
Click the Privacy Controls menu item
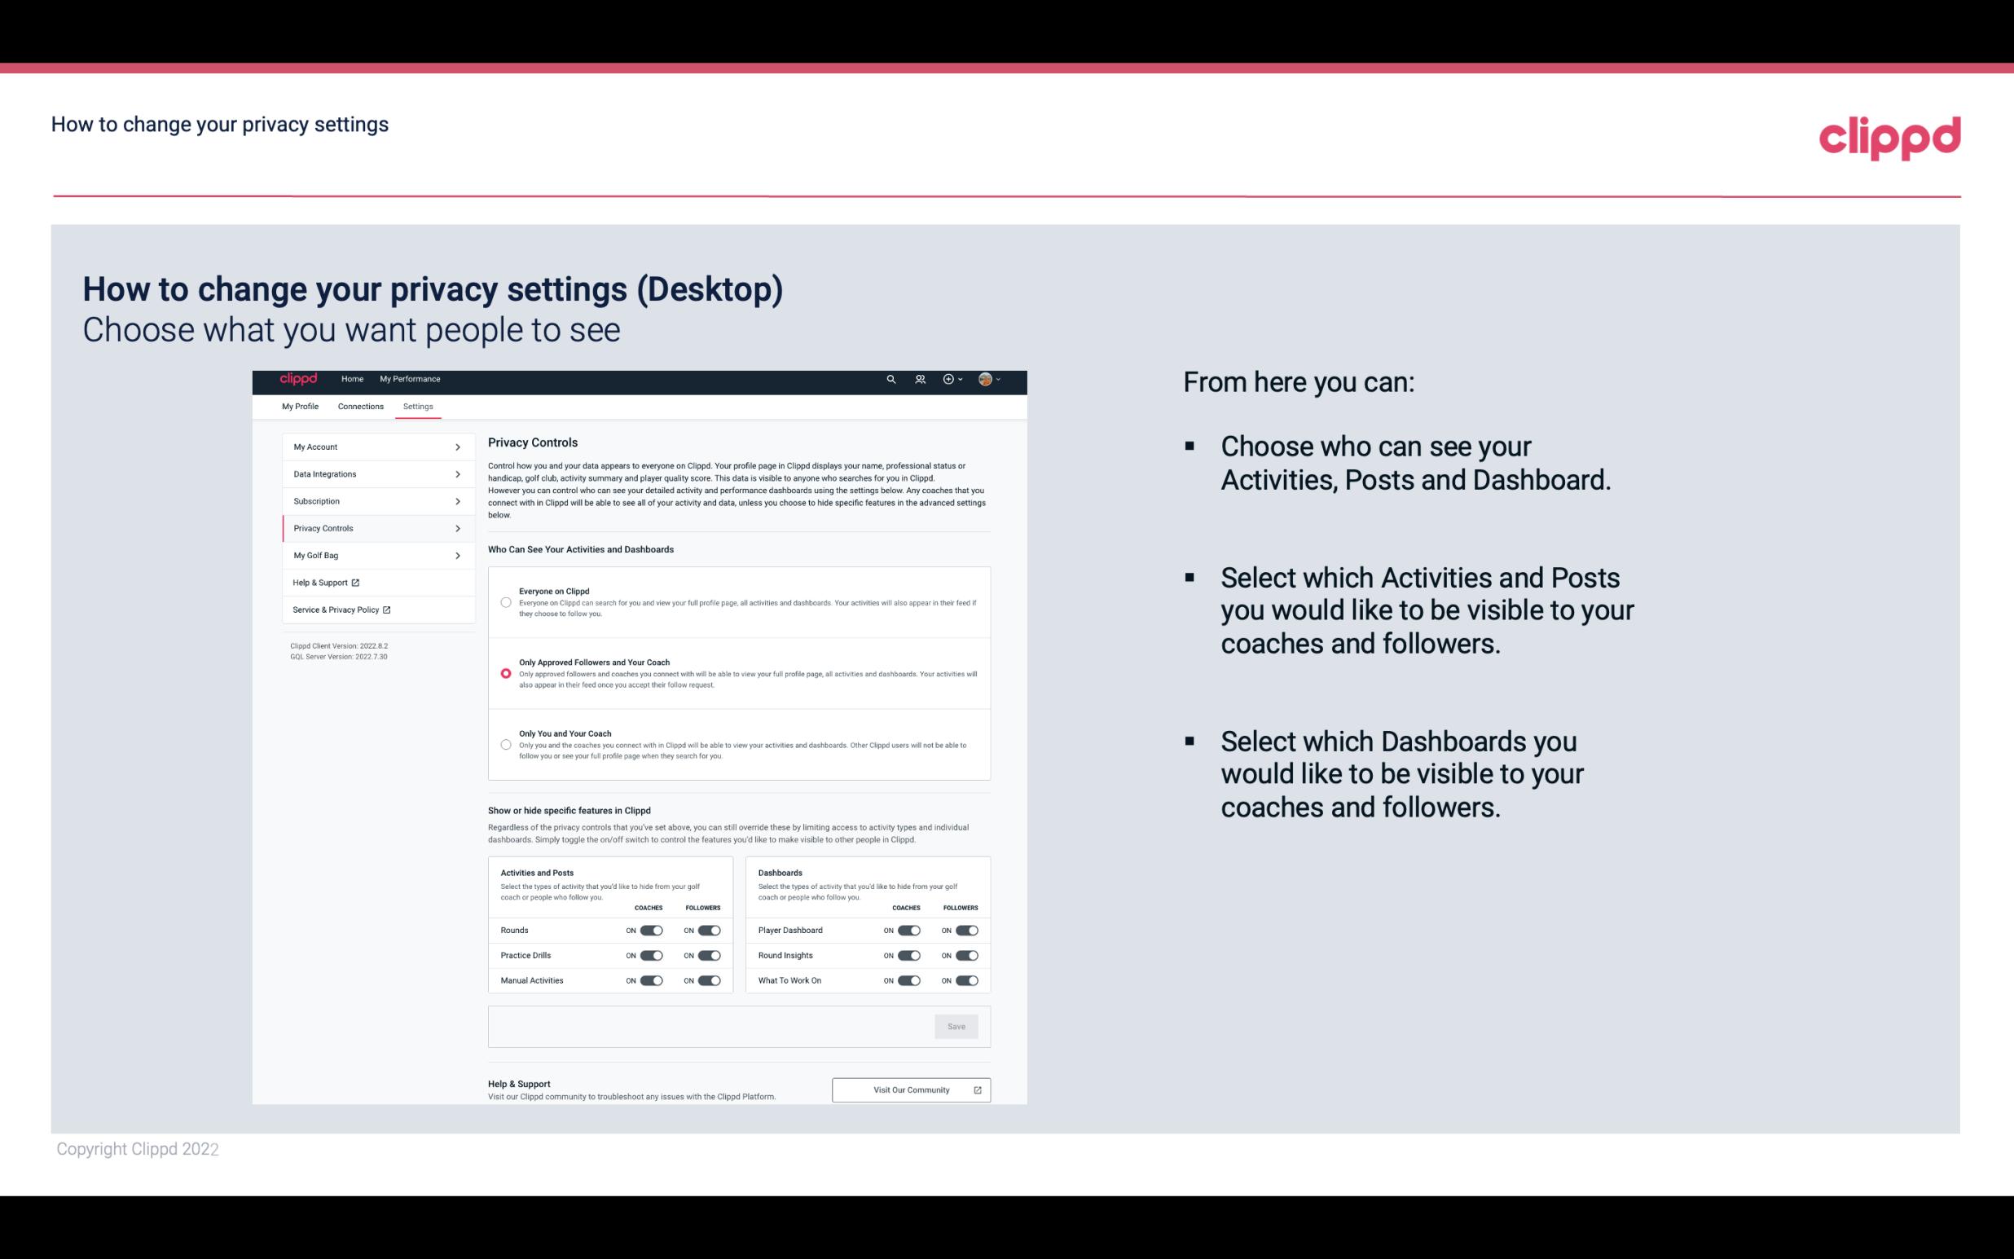click(372, 528)
